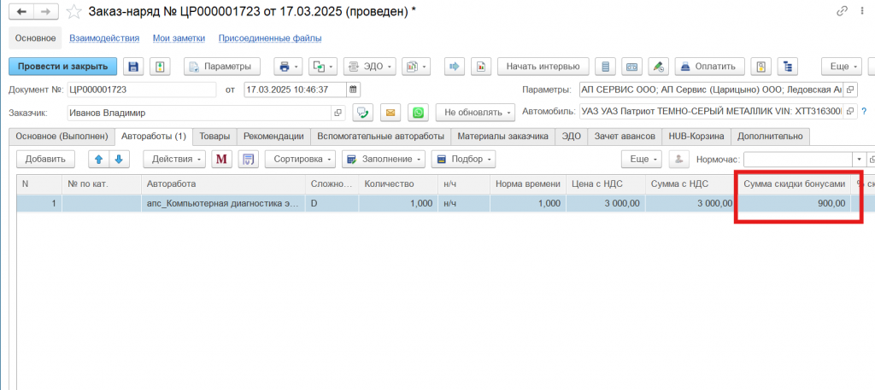Open the Сортировка dropdown
875x390 pixels.
pyautogui.click(x=299, y=159)
